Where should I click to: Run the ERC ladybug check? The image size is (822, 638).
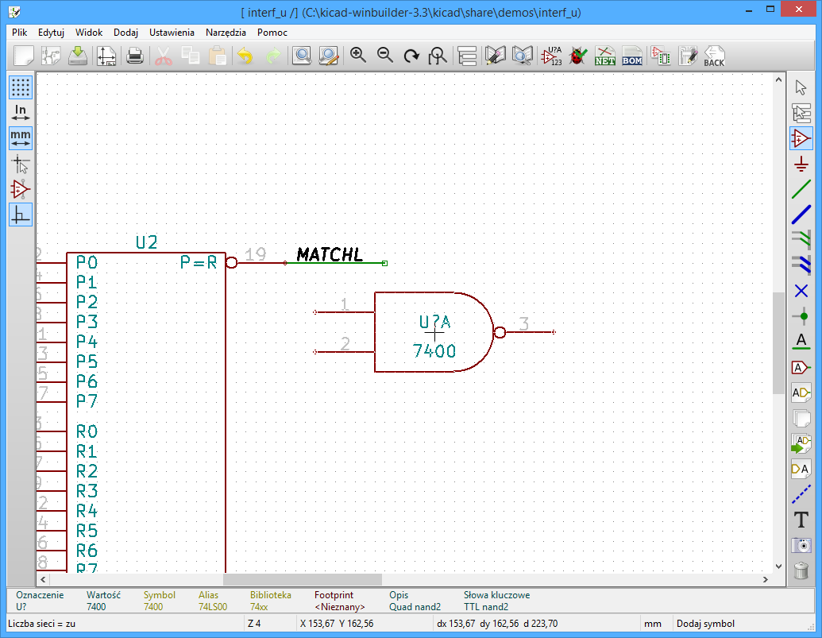tap(578, 56)
